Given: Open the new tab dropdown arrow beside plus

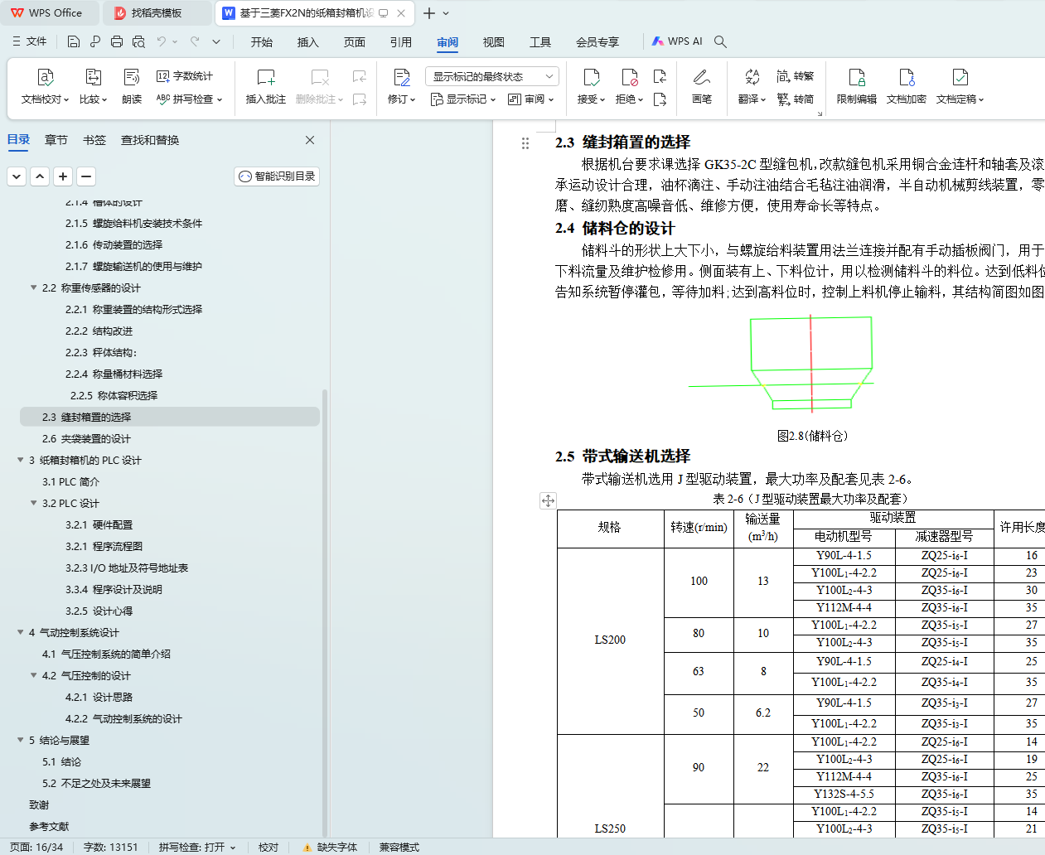Looking at the screenshot, I should click(446, 13).
